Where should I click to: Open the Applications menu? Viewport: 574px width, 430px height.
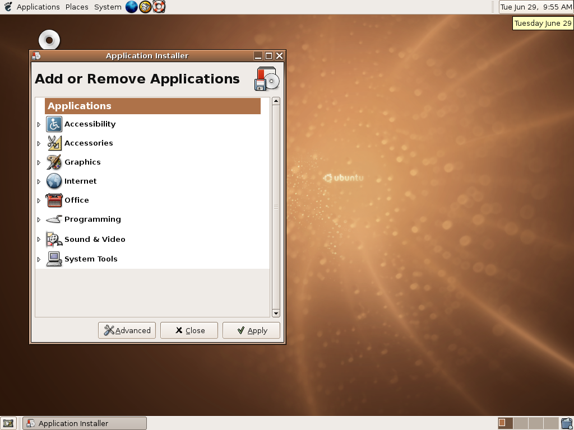[38, 7]
